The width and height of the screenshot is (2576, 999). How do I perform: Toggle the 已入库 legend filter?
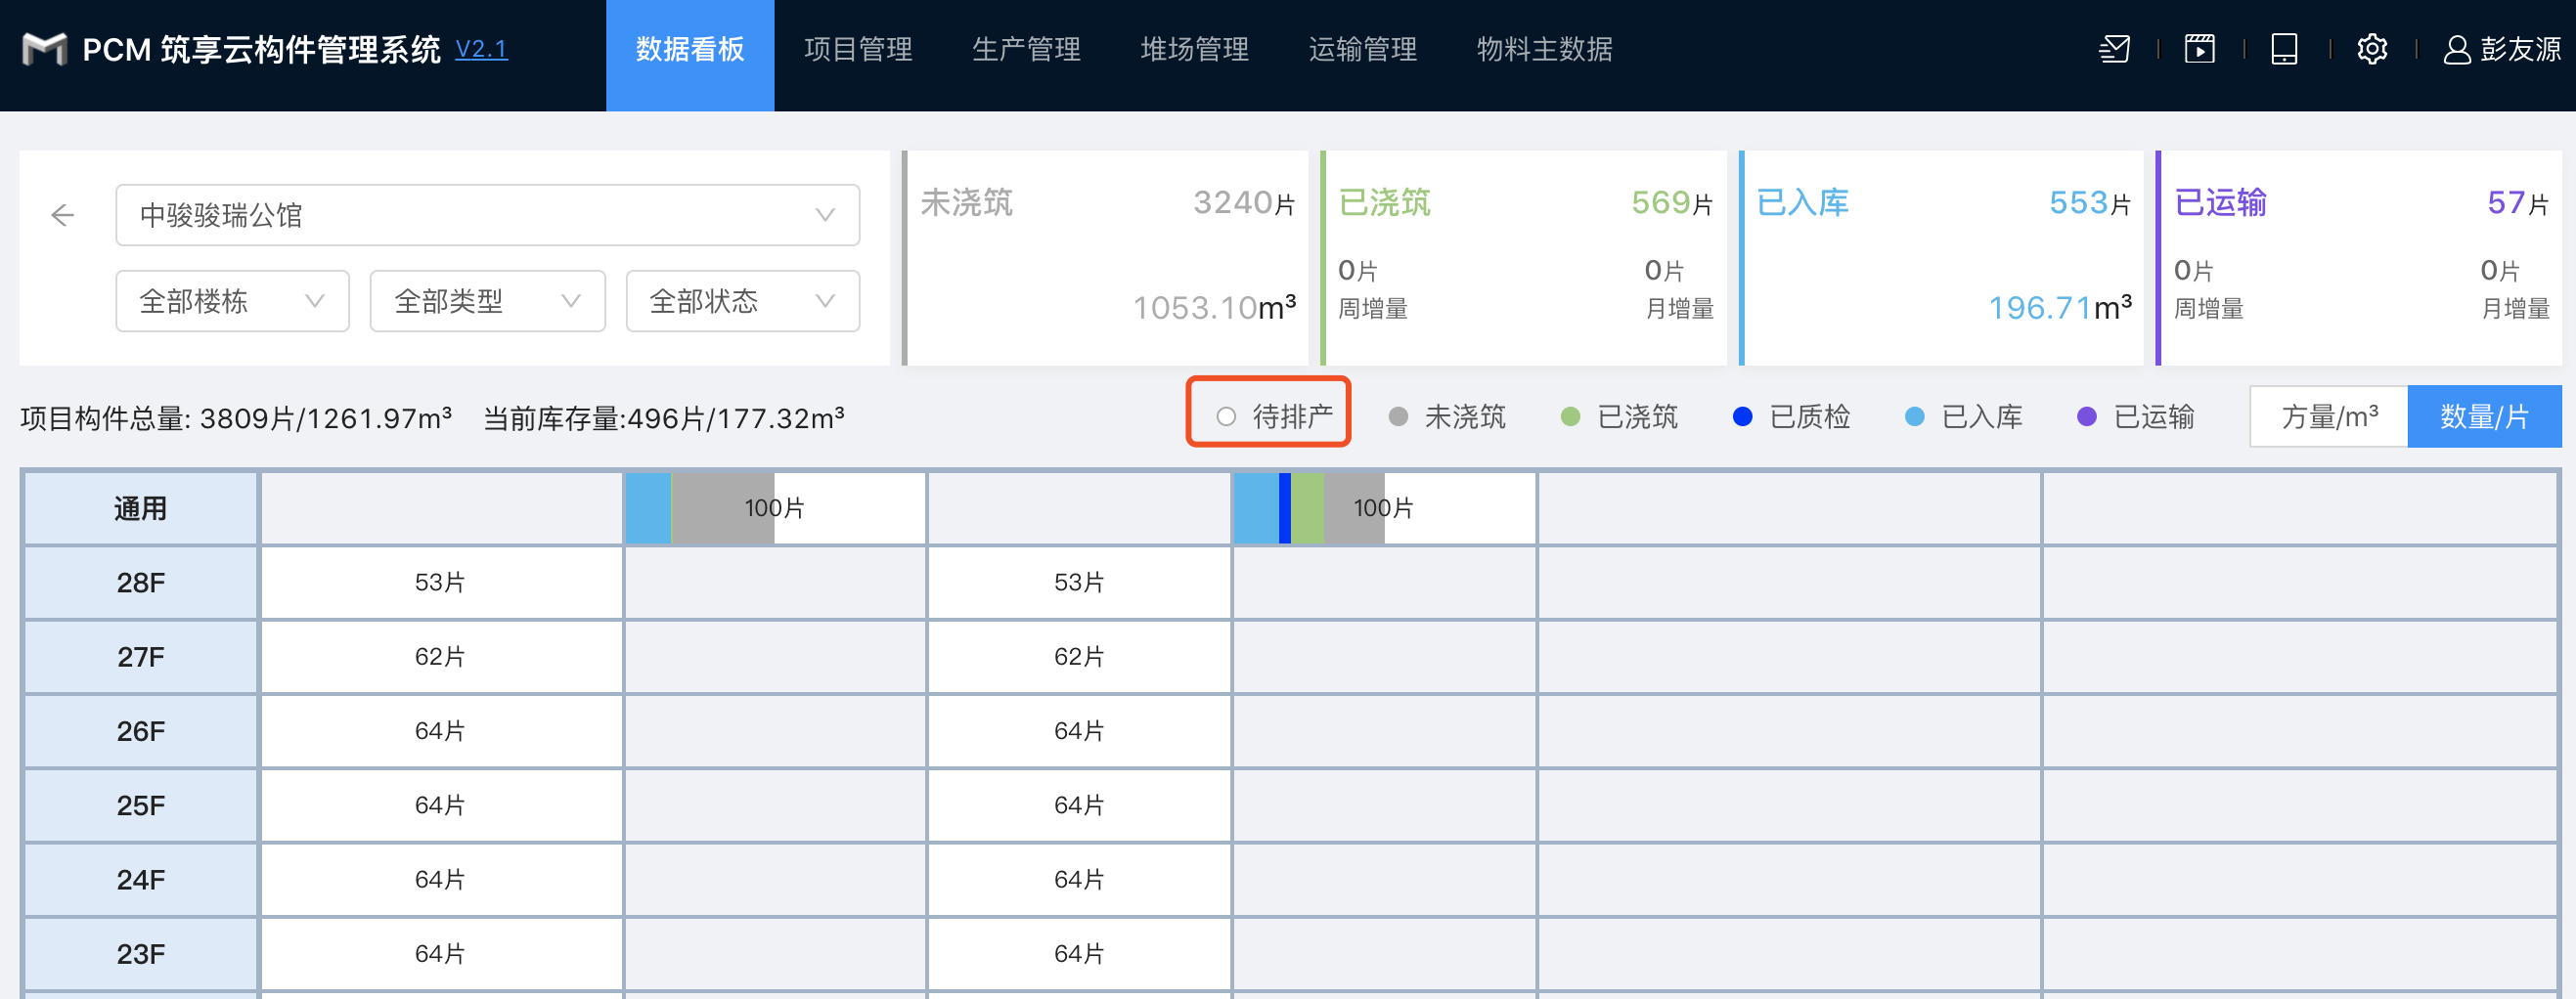pos(1963,416)
